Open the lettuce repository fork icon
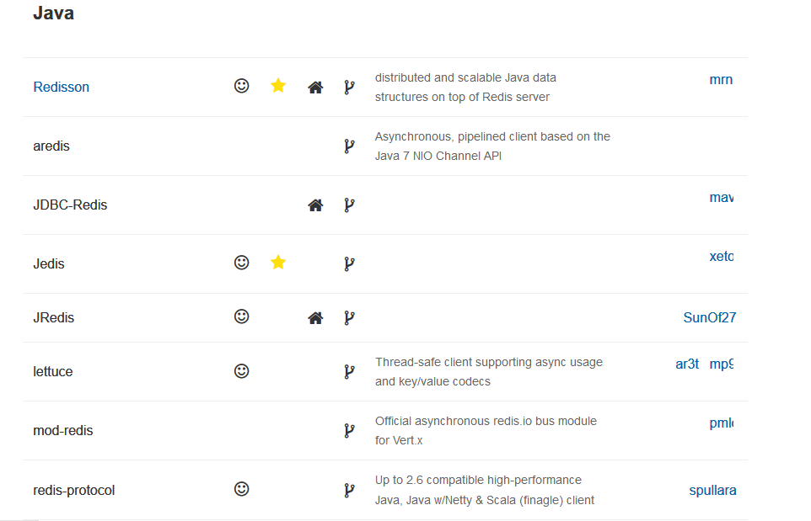Screen dimensions: 811x521 pyautogui.click(x=349, y=371)
